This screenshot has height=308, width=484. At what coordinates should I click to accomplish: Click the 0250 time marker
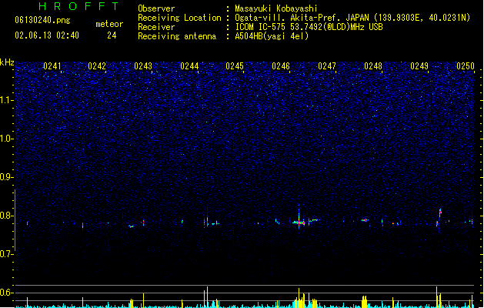[466, 66]
